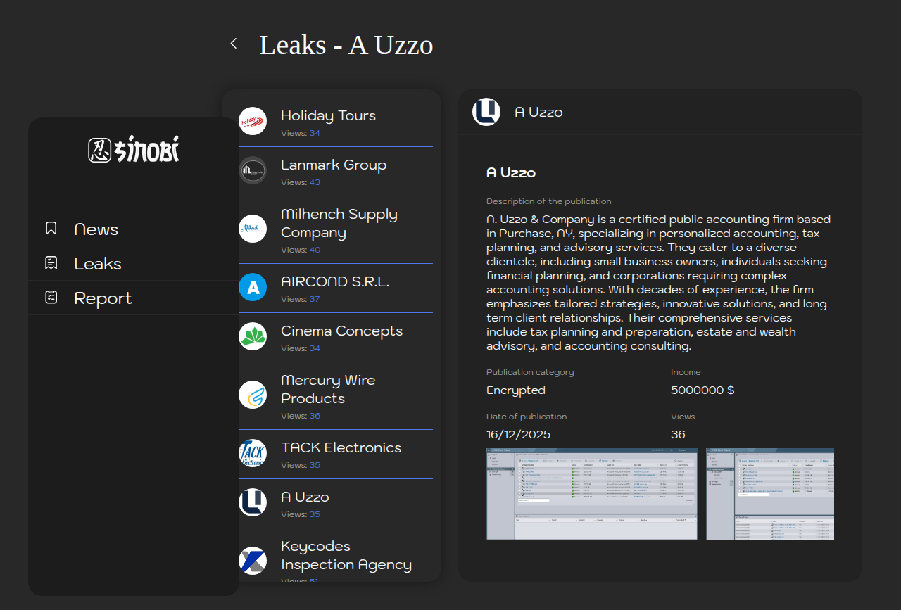
Task: Open the first wide screenshot thumbnail
Action: 591,494
